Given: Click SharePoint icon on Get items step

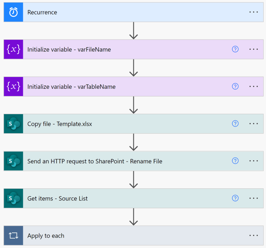Looking at the screenshot, I should point(14,198).
